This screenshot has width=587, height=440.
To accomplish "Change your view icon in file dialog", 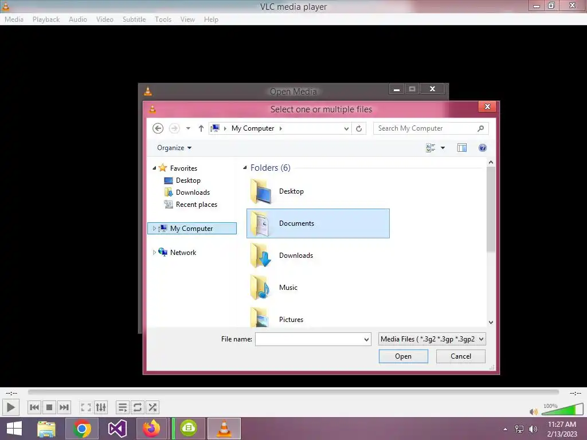I will coord(431,148).
